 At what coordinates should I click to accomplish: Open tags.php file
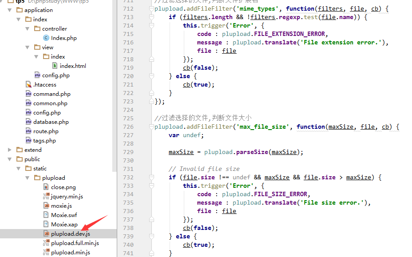pos(44,141)
